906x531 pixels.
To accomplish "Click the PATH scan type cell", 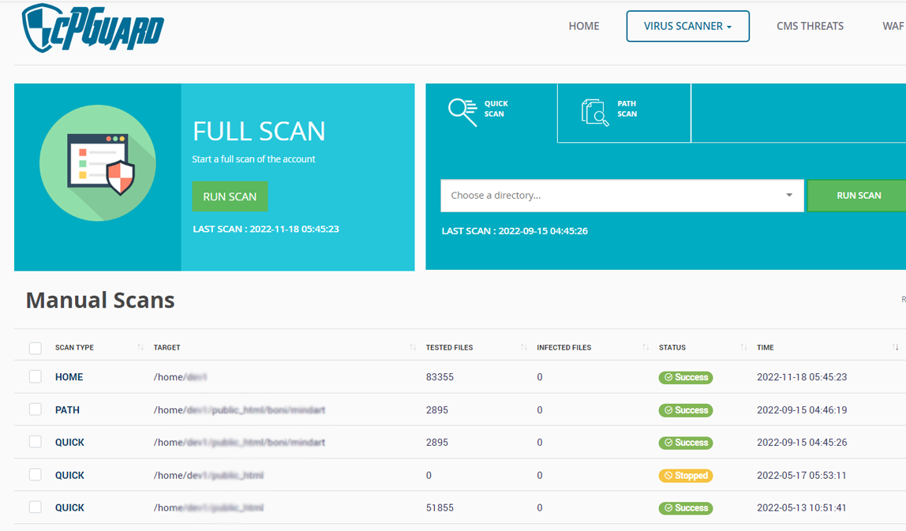I will coord(68,409).
